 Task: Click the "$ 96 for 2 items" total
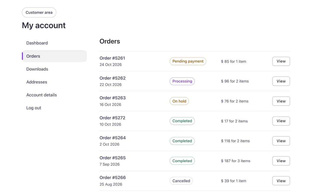[x=235, y=81]
